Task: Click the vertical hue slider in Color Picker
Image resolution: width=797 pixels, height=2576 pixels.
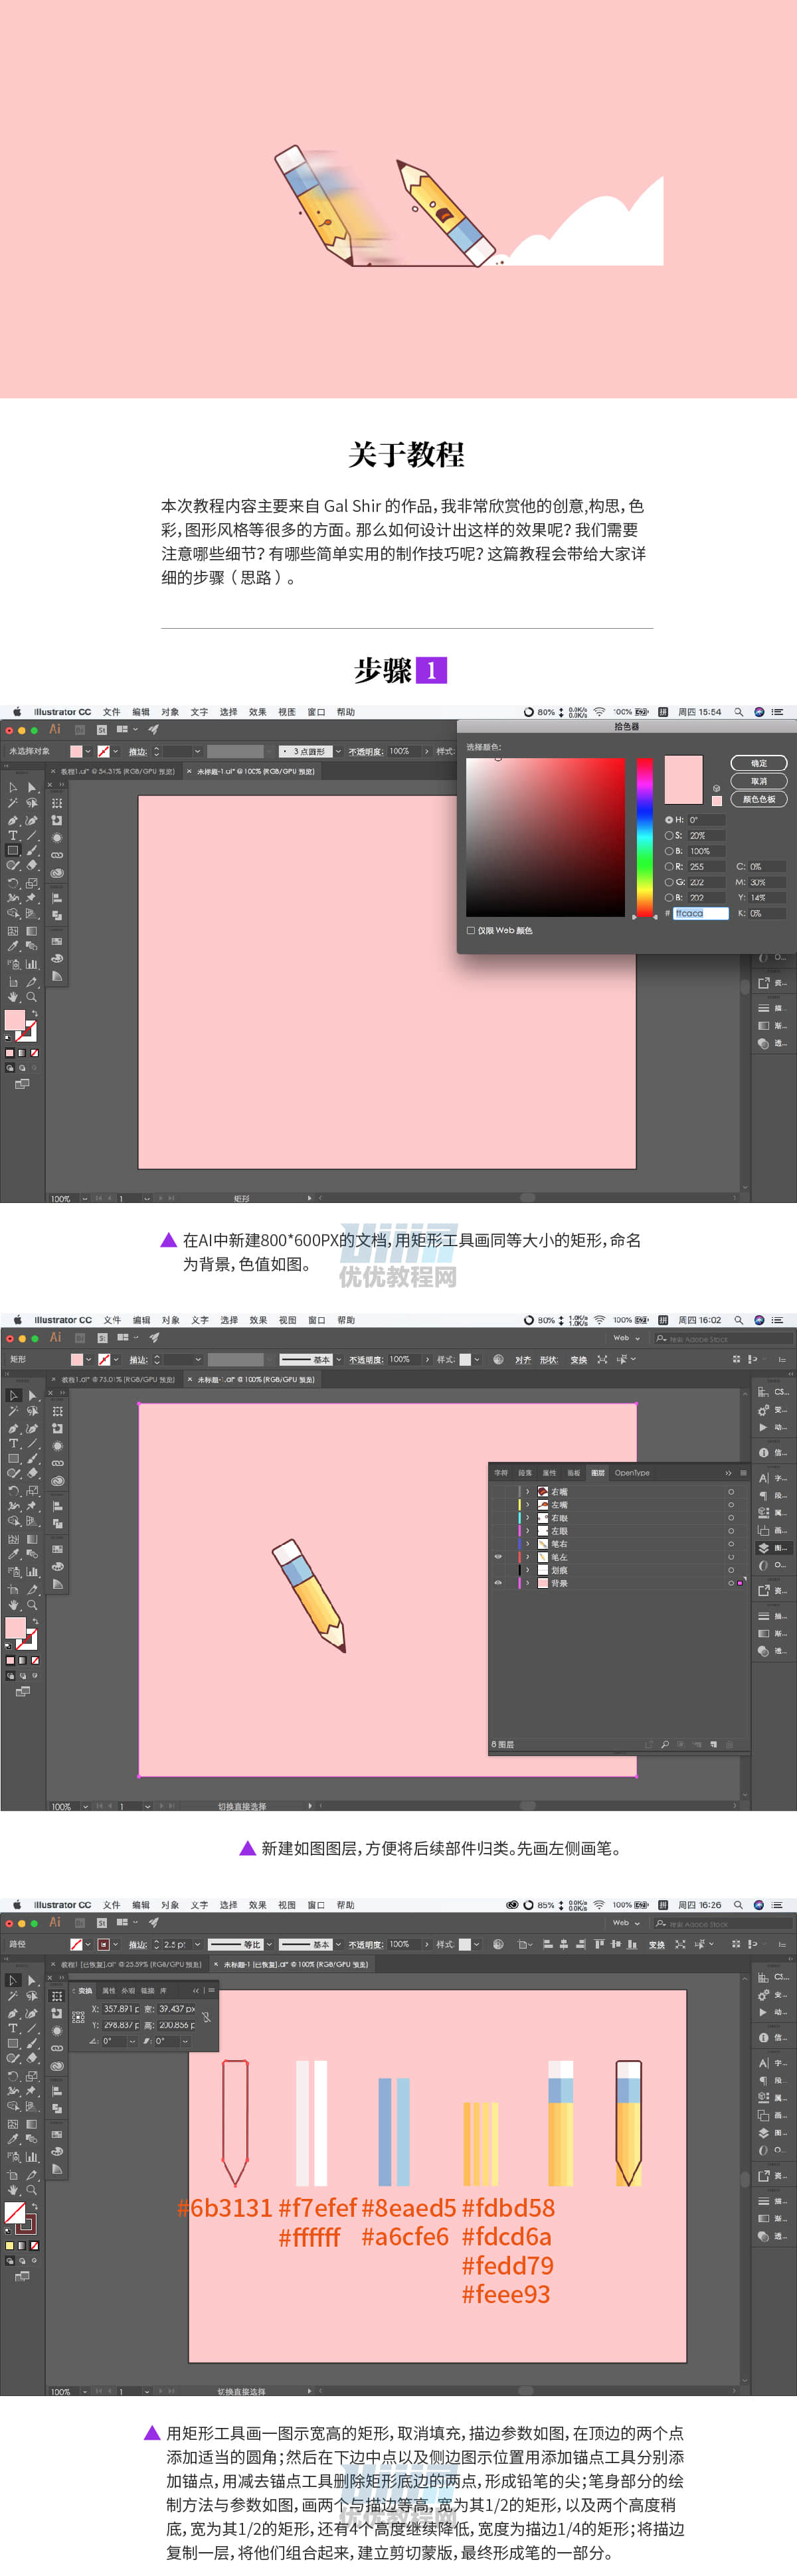Action: [645, 836]
